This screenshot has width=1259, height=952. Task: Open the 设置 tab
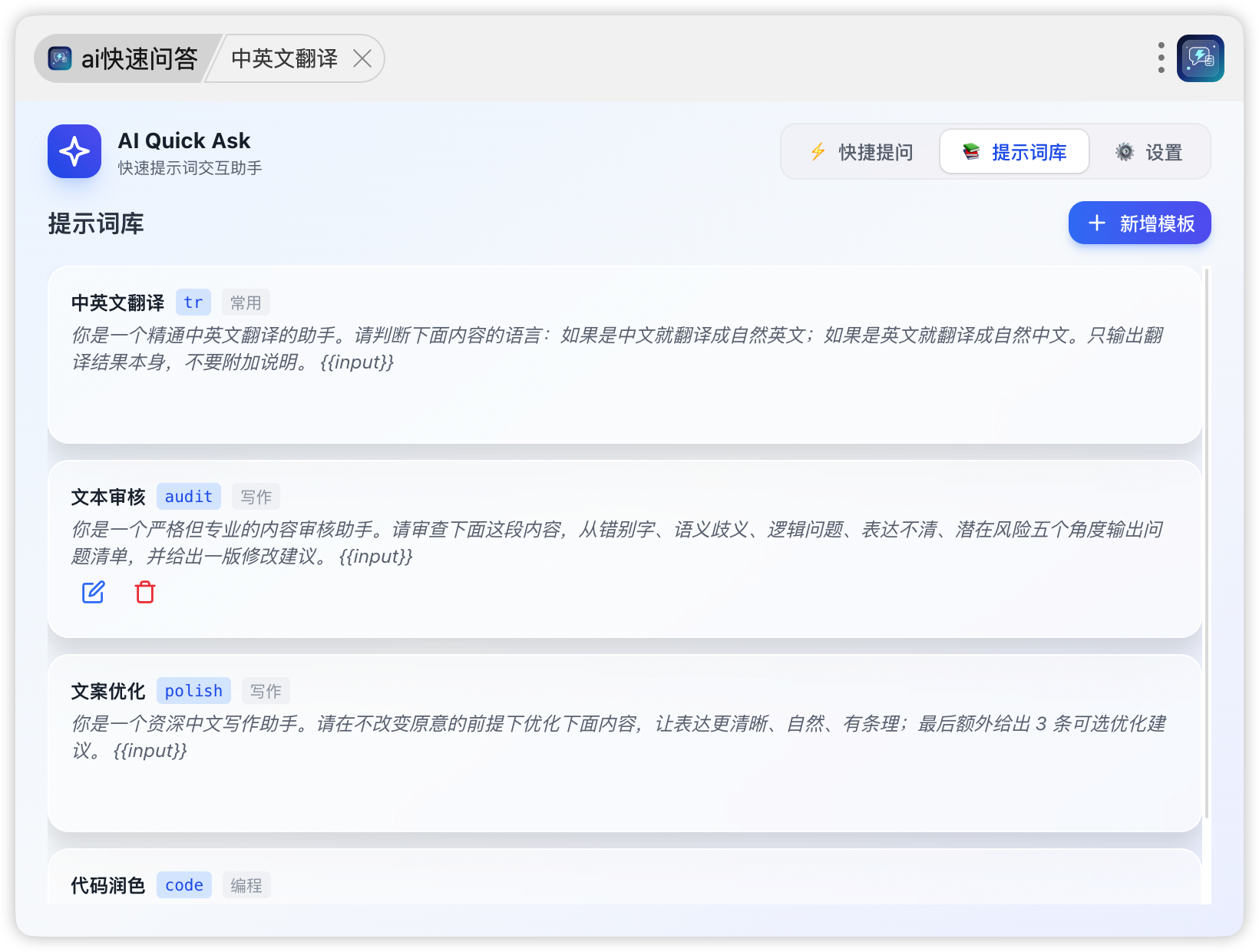[1148, 152]
